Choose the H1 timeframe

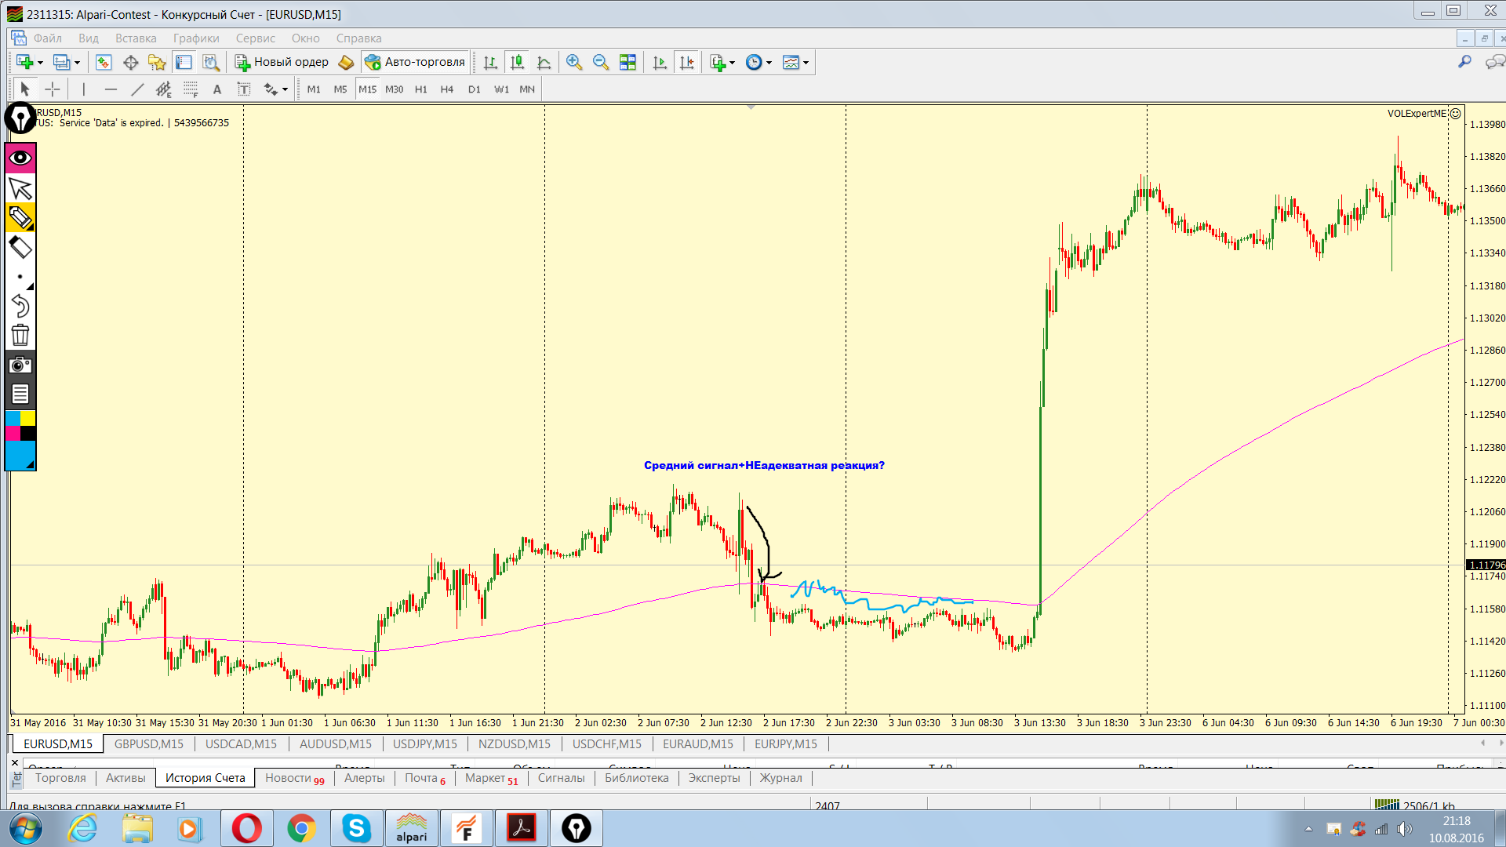click(421, 89)
